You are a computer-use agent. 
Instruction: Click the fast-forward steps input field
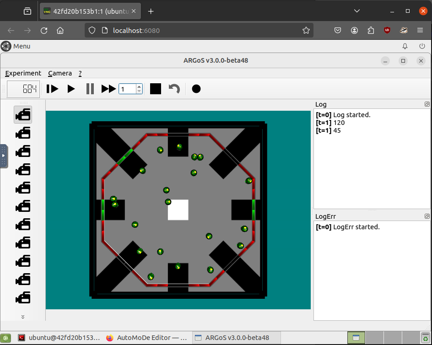pyautogui.click(x=128, y=89)
